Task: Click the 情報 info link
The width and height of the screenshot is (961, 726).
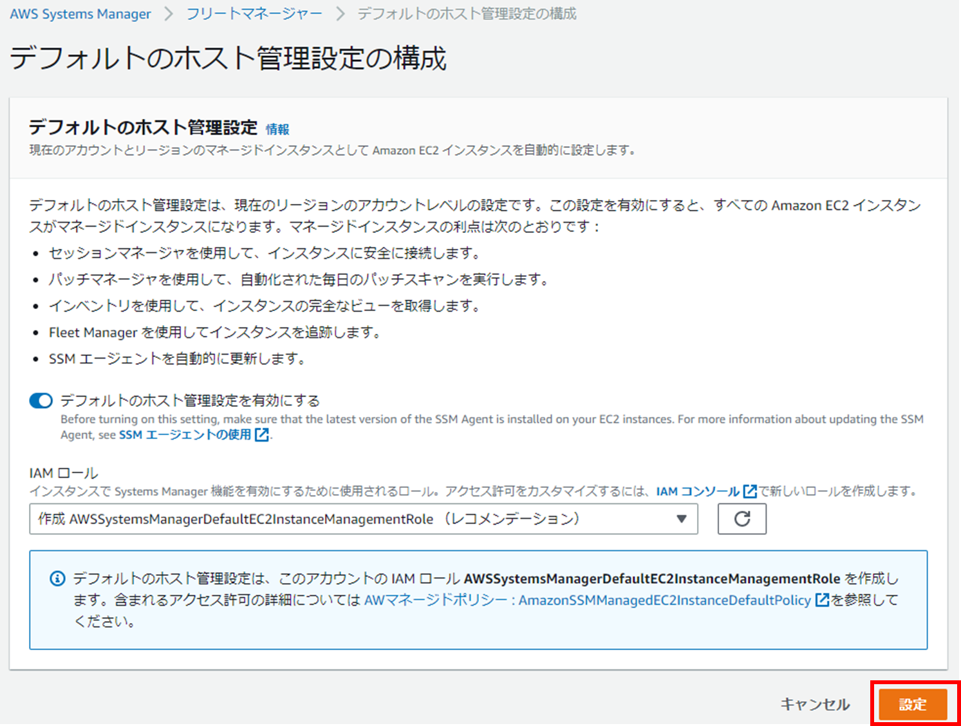Action: 277,129
